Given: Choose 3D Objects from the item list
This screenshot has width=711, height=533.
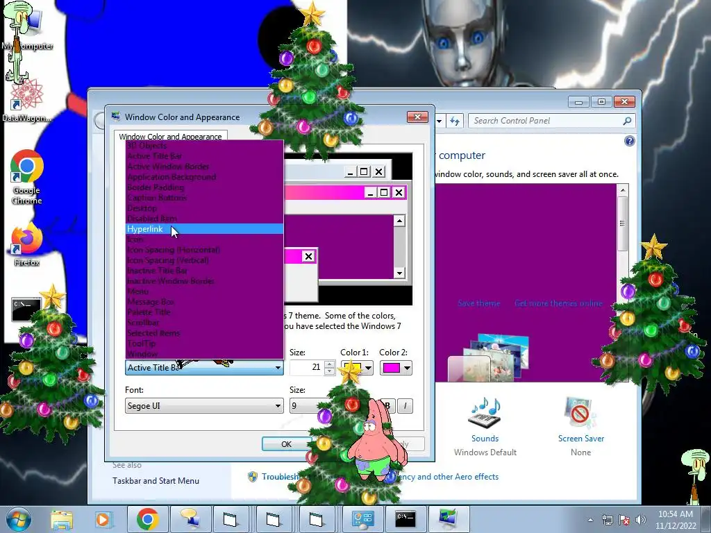Looking at the screenshot, I should click(x=205, y=146).
